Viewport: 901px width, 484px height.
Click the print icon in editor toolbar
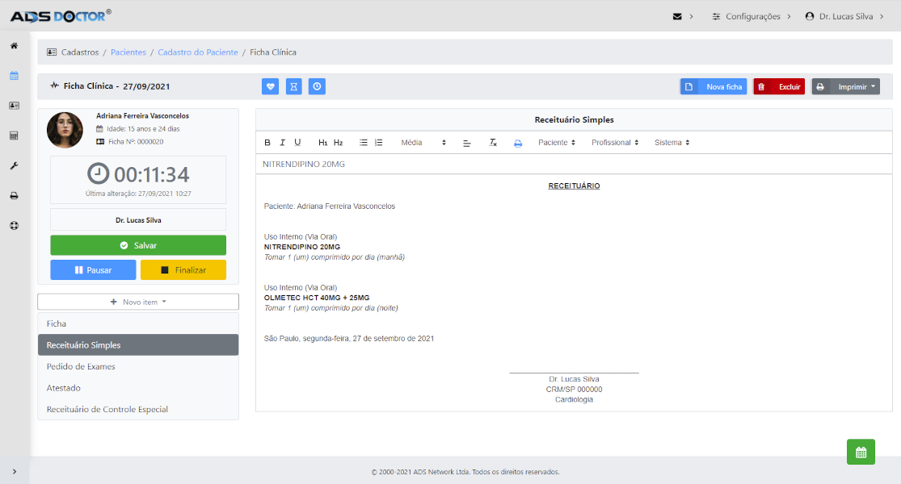tap(518, 143)
